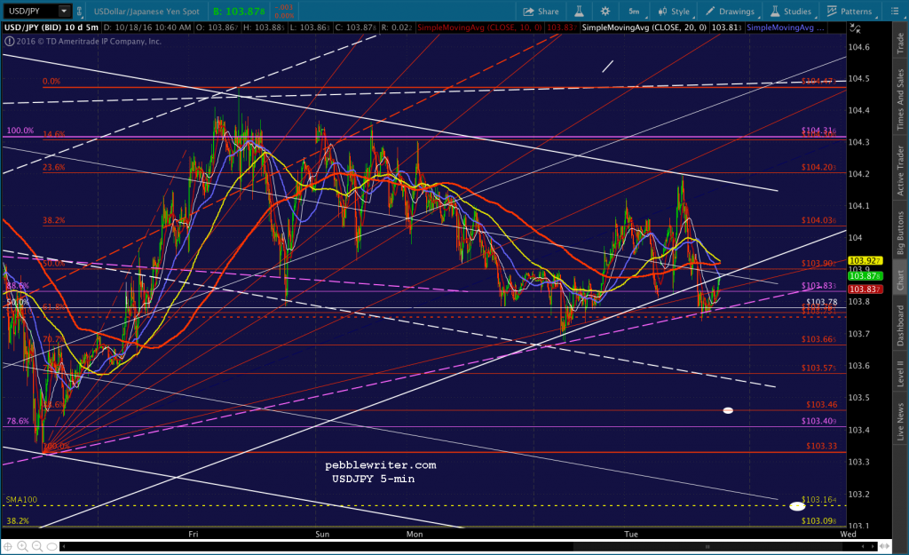Image resolution: width=909 pixels, height=555 pixels.
Task: Click the $103.78 white price label
Action: click(821, 302)
